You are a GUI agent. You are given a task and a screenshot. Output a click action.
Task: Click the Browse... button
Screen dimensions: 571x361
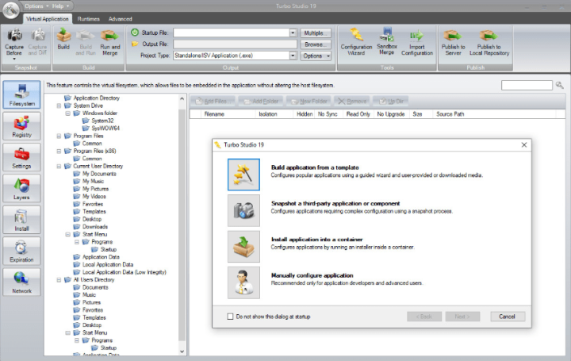click(x=316, y=44)
